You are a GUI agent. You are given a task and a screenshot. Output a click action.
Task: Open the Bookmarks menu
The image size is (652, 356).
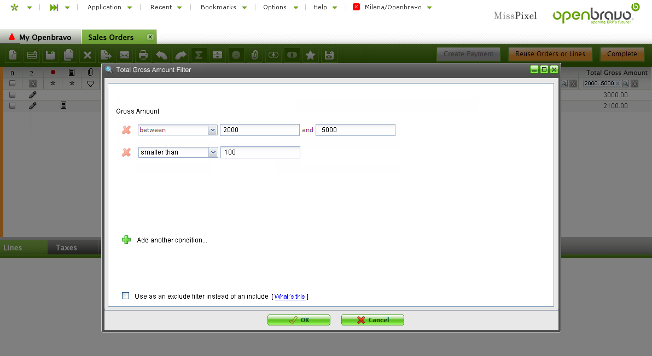click(223, 7)
